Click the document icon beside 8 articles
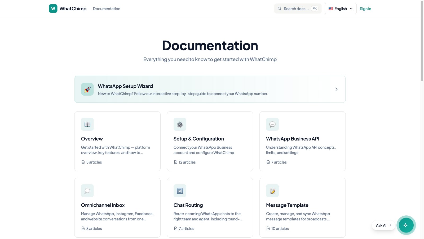This screenshot has height=239, width=424. click(83, 228)
